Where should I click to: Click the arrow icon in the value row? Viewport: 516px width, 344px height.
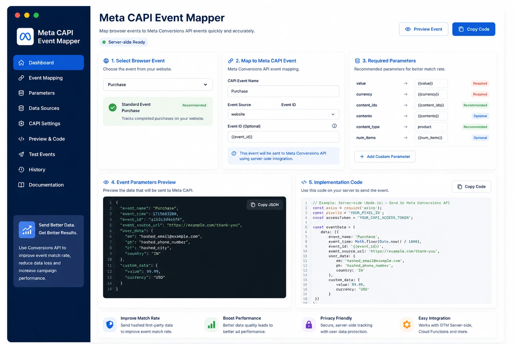point(405,83)
